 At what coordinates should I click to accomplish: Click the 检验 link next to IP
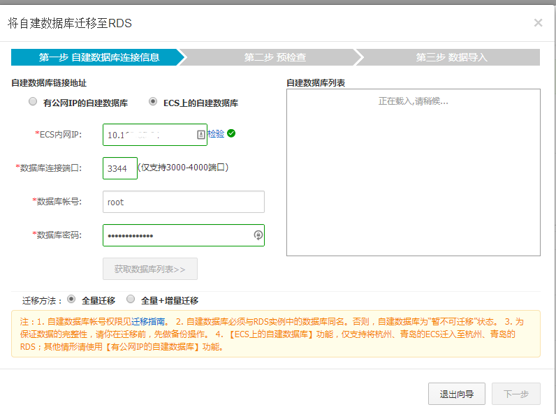click(216, 133)
